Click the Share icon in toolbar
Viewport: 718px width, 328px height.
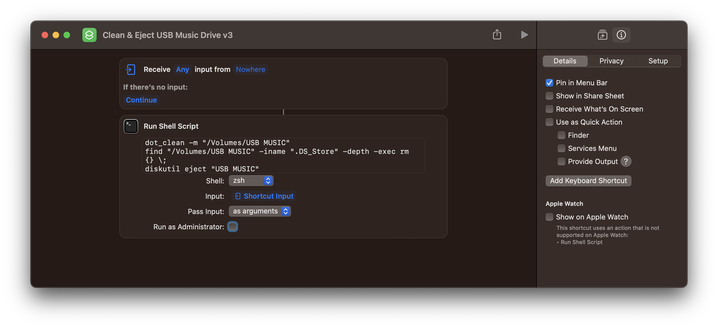tap(497, 35)
